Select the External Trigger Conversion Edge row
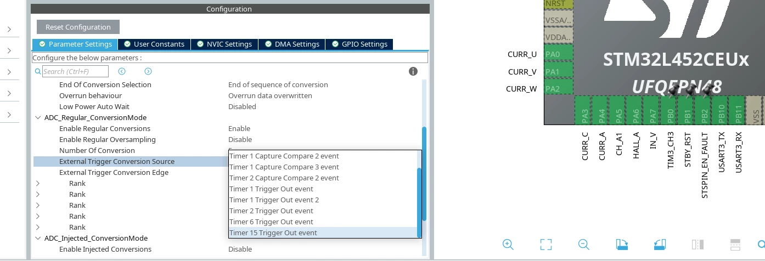Viewport: 765px width, 261px height. 114,172
